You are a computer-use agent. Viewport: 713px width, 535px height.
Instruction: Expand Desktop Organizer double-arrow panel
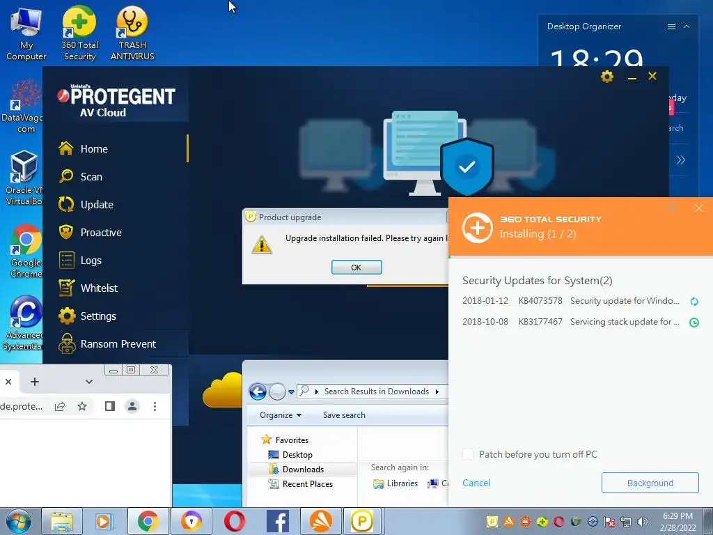[x=681, y=160]
